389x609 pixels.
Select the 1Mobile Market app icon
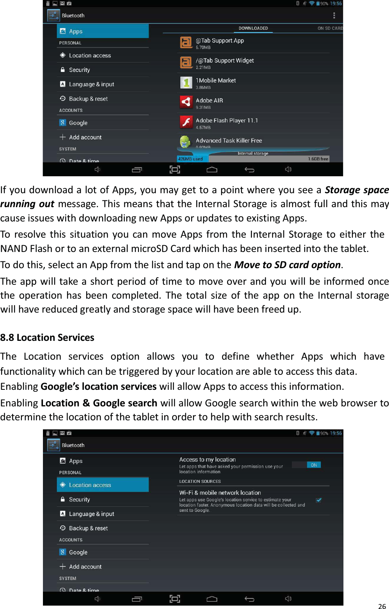[x=186, y=82]
